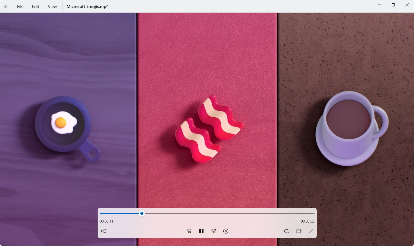
Task: Toggle repeat loop mode
Action: click(287, 231)
